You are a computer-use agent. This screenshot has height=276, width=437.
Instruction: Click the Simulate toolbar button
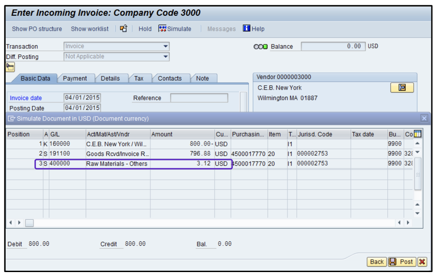point(175,29)
